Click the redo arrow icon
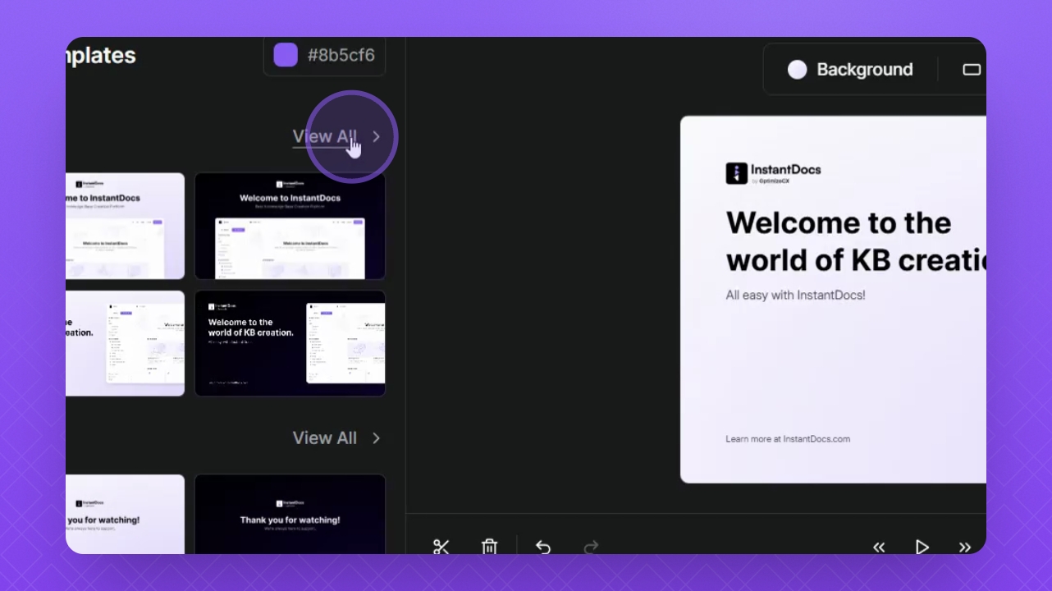1052x591 pixels. point(591,547)
